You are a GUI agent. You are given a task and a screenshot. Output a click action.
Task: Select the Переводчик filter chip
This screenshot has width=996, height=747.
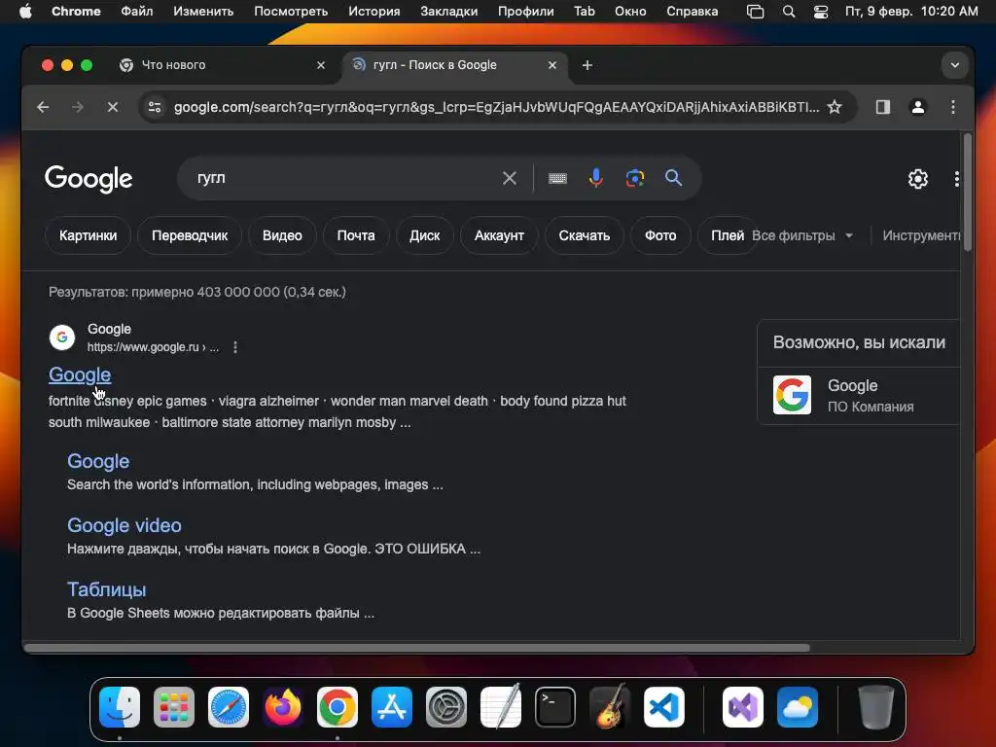click(190, 235)
